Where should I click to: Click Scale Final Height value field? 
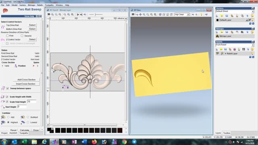[x=31, y=101]
